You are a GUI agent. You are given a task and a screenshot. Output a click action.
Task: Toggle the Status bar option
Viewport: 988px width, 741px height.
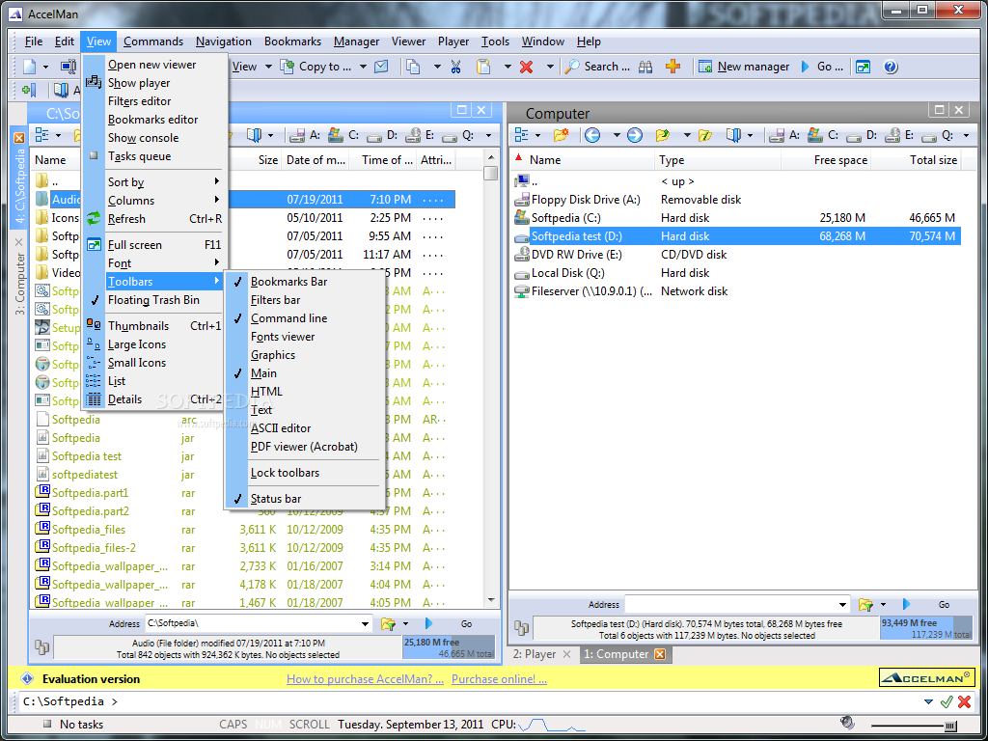(x=304, y=499)
